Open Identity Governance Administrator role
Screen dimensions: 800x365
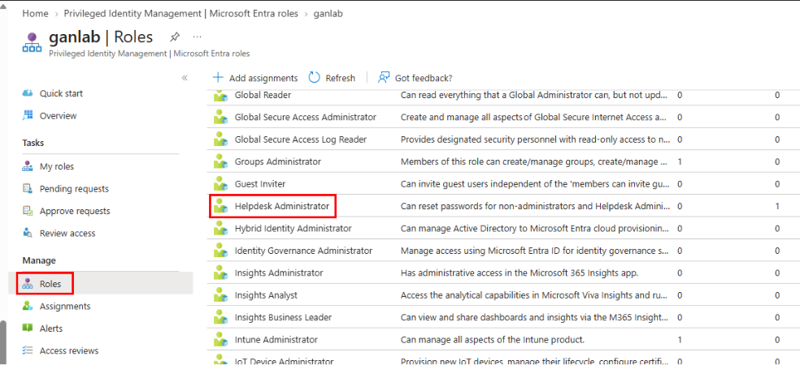[x=303, y=251]
